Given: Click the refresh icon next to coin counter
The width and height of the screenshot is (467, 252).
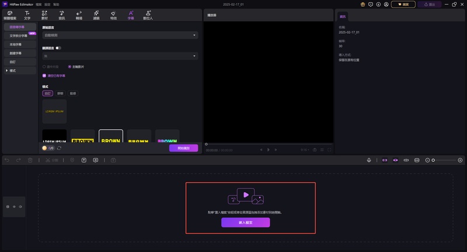Looking at the screenshot, I should click(59, 148).
